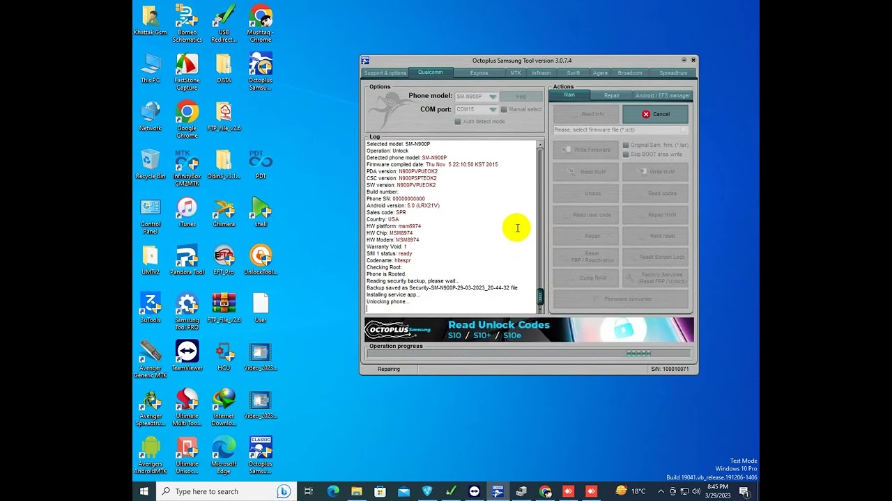Open the notification center icon

744,491
